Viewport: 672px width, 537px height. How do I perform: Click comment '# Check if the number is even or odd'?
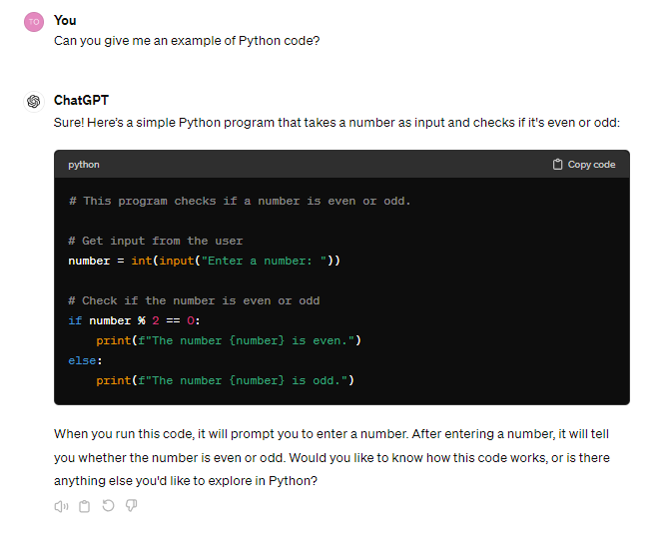pos(194,300)
